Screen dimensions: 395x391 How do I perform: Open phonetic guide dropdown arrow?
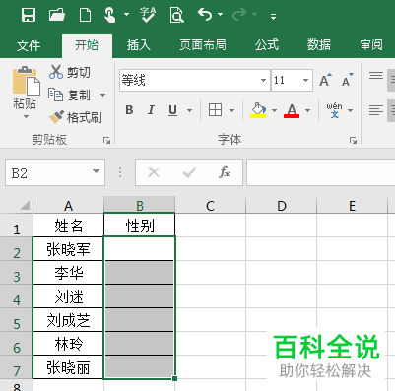coord(350,110)
